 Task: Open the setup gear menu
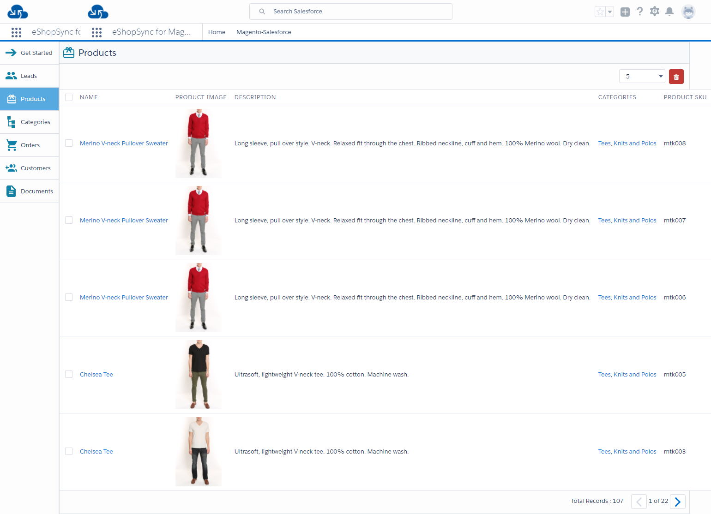coord(654,12)
